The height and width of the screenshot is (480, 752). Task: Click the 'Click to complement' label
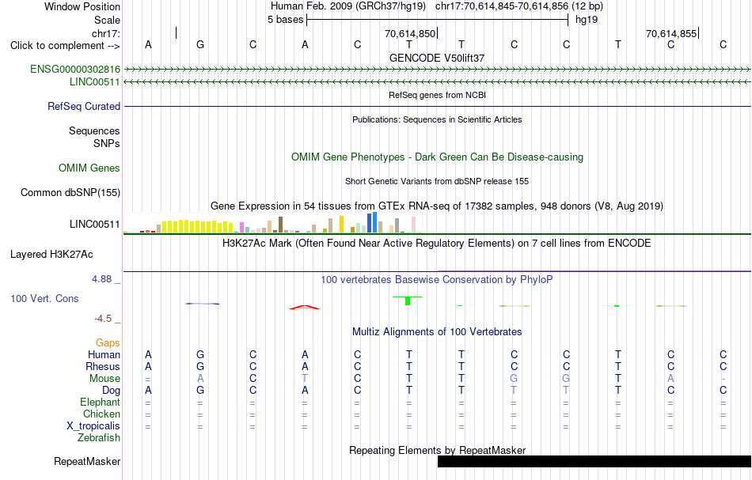pos(65,46)
